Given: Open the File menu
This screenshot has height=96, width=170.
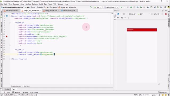Looking at the screenshot, I should click(x=2, y=4).
